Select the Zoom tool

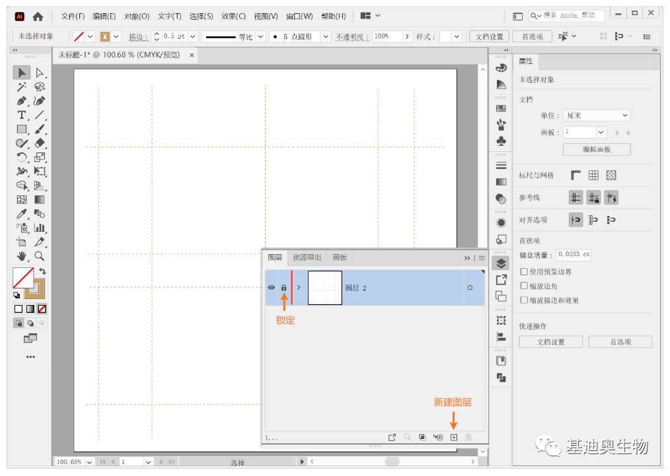point(39,256)
